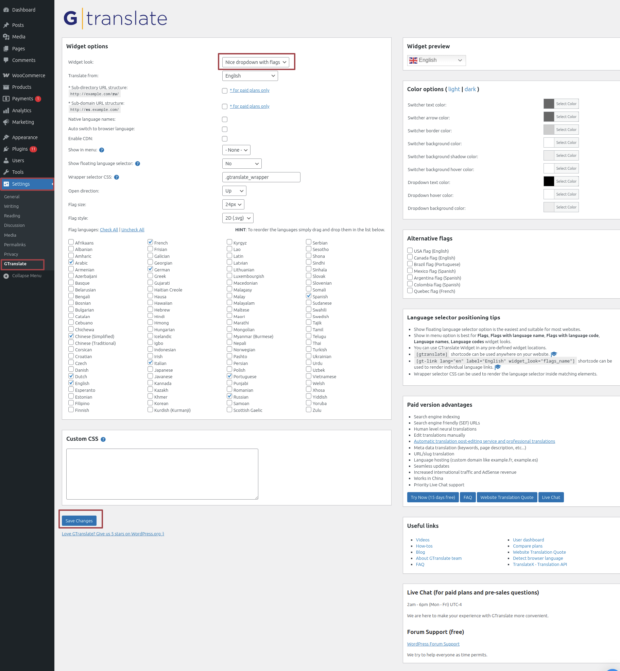620x671 pixels.
Task: Open Discussion settings submenu item
Action: pos(15,225)
